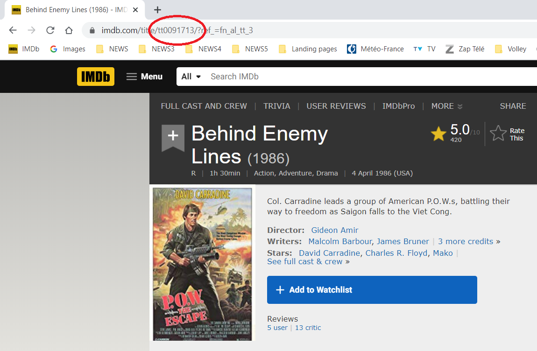Open the Volley bookmark folder
The image size is (537, 351).
coord(511,49)
